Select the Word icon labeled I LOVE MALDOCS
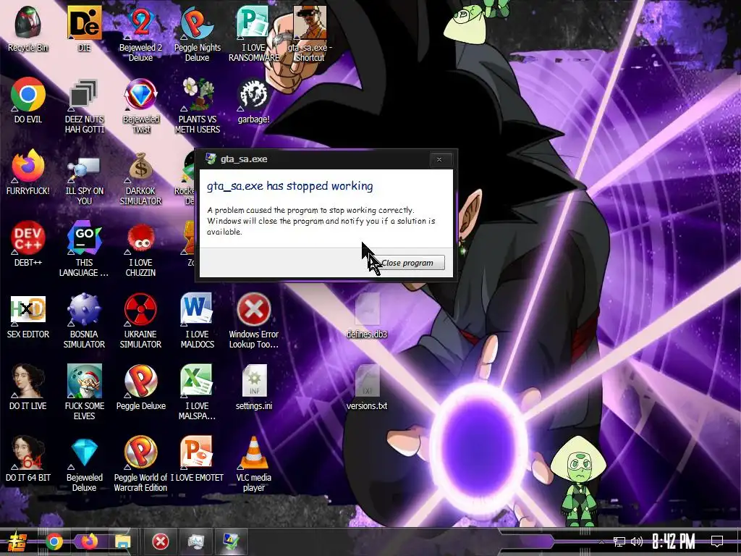The height and width of the screenshot is (556, 741). coord(197,310)
